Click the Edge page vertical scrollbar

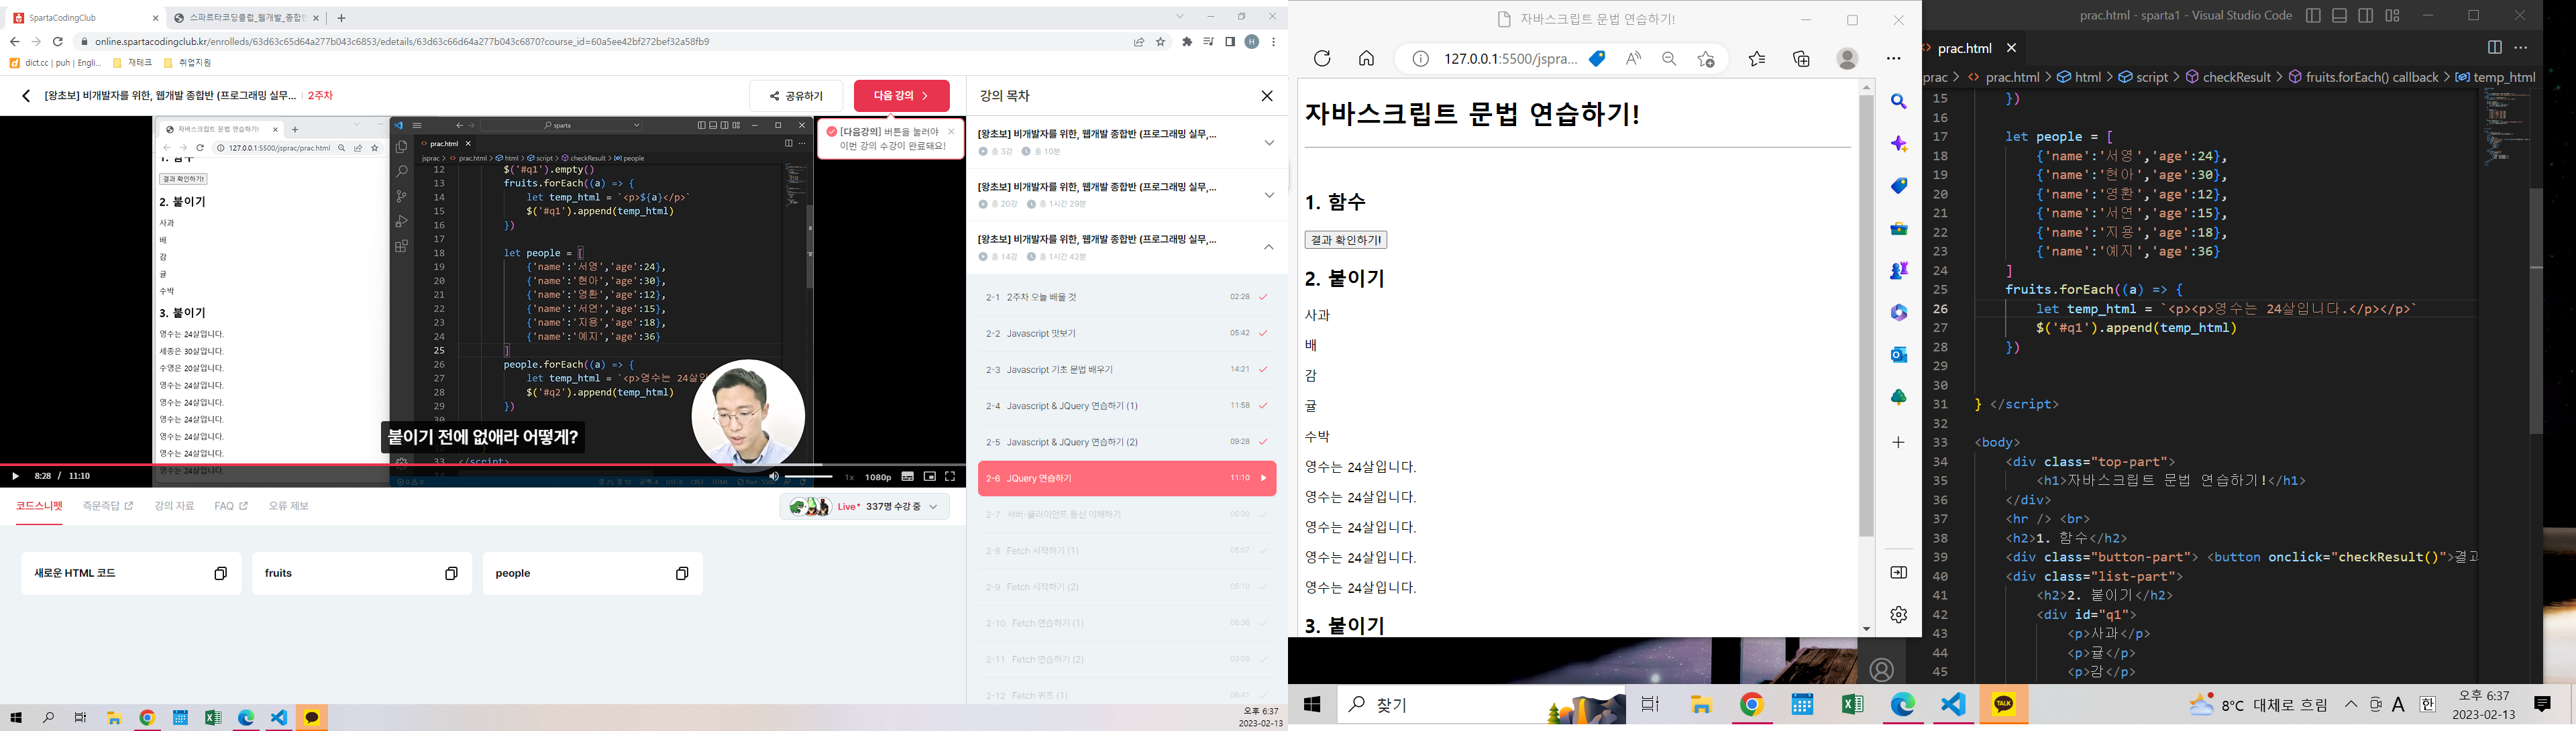pyautogui.click(x=1866, y=316)
